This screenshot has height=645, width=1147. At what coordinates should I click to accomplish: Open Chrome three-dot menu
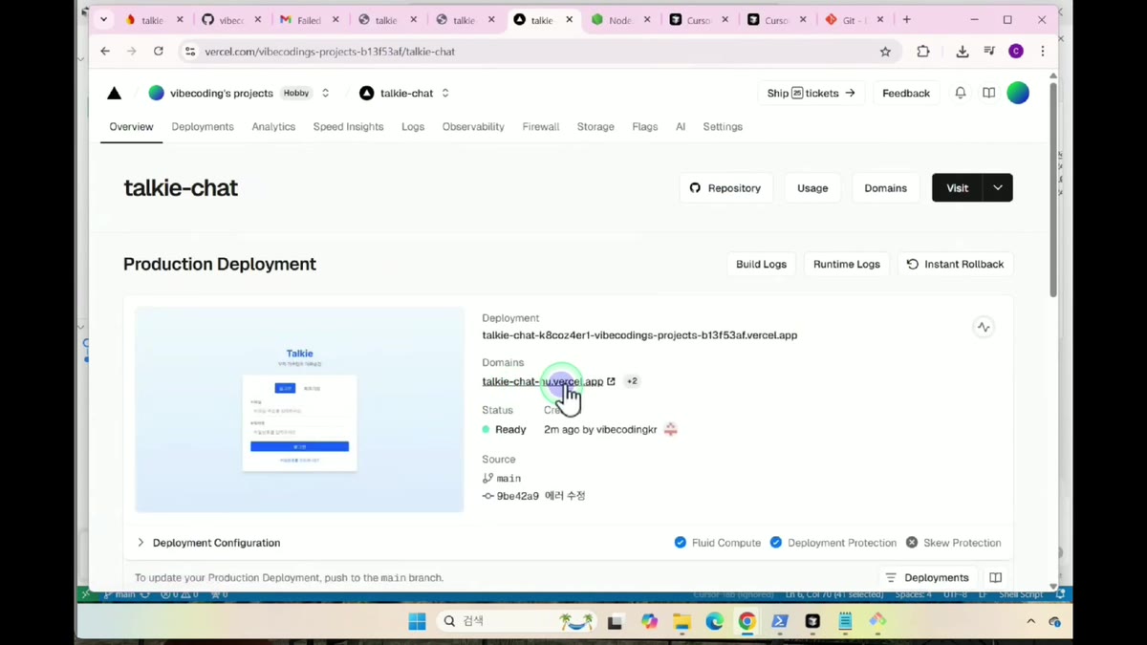click(x=1043, y=52)
